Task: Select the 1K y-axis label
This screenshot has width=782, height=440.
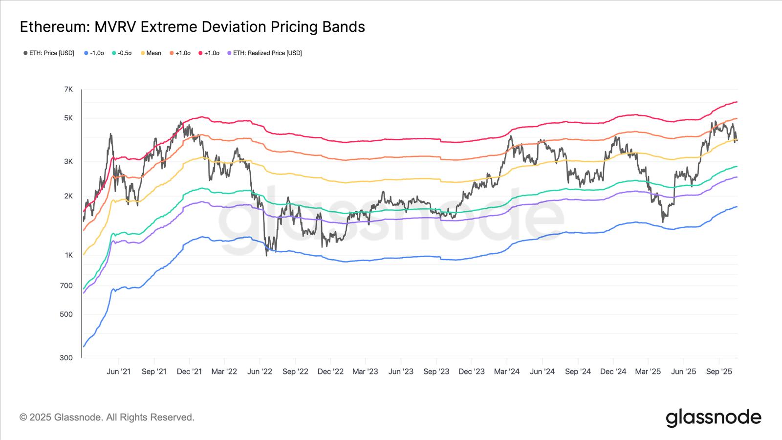Action: [x=68, y=255]
